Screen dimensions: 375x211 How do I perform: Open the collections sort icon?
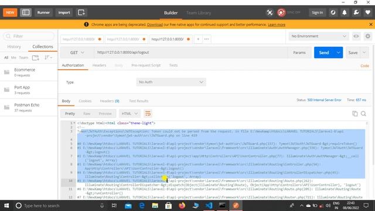(48, 57)
